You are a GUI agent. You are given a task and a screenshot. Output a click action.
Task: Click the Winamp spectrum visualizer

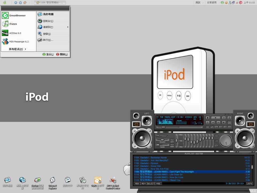coord(165,122)
